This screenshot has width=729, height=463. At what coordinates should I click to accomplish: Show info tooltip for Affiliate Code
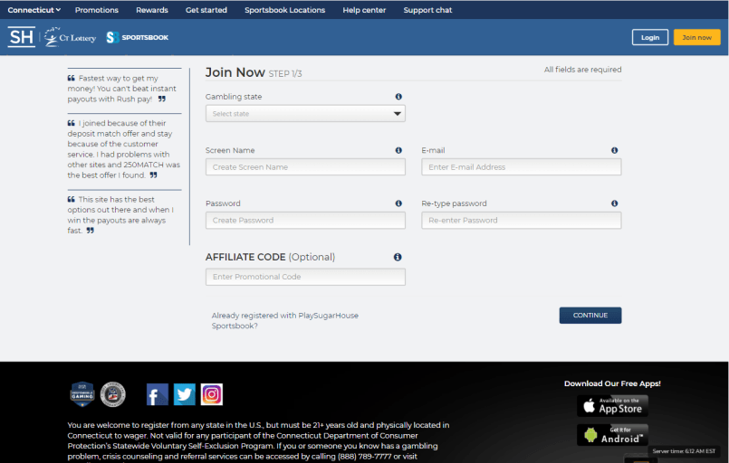click(398, 258)
